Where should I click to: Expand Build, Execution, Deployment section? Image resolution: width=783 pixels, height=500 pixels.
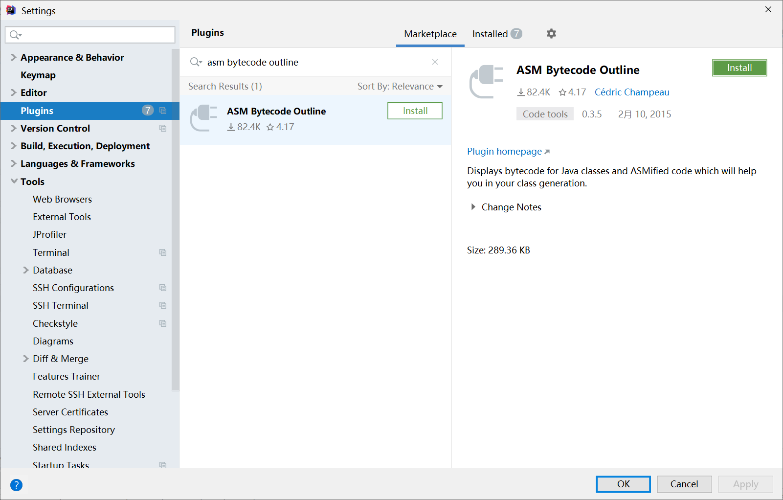click(x=14, y=146)
